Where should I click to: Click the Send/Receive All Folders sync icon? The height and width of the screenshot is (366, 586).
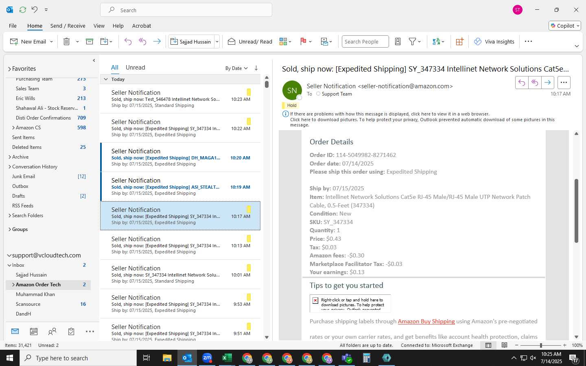pos(23,10)
